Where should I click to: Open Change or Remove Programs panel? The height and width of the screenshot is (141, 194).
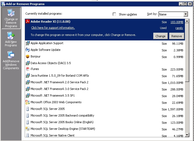click(x=11, y=18)
